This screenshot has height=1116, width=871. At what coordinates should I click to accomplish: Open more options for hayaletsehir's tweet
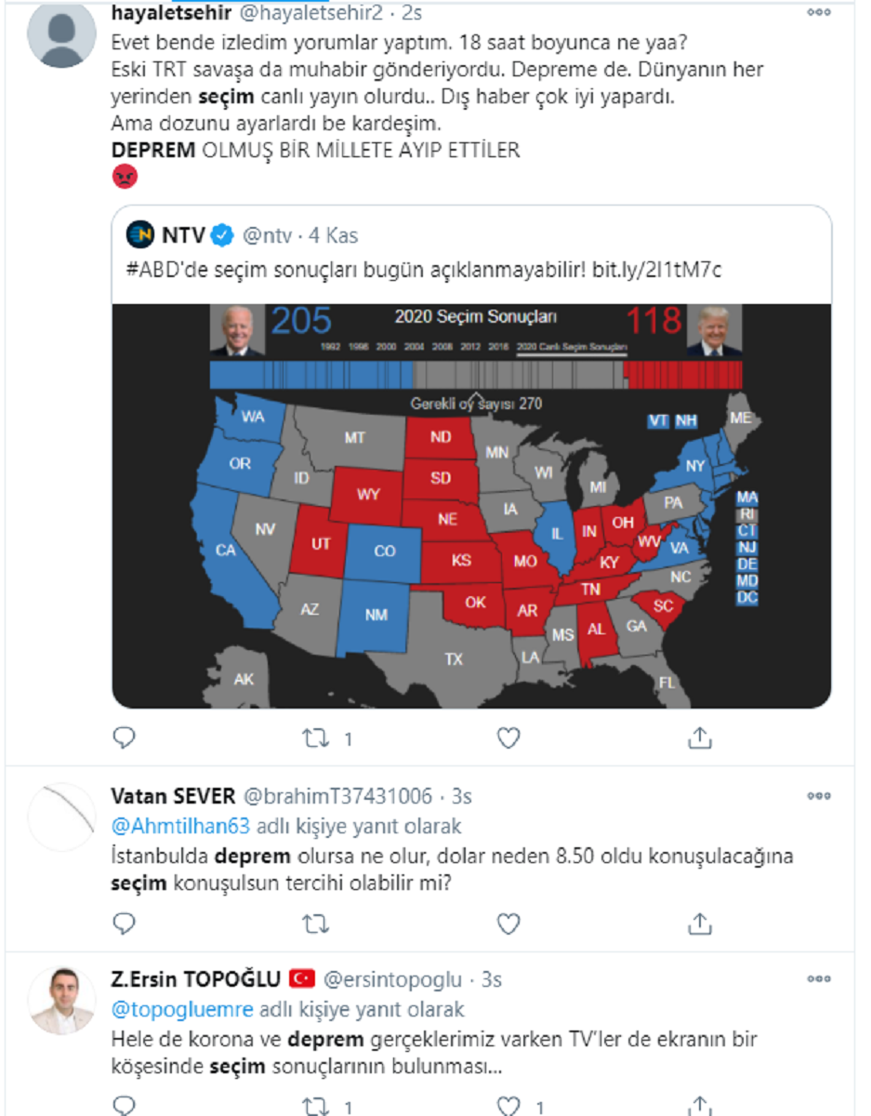(819, 13)
